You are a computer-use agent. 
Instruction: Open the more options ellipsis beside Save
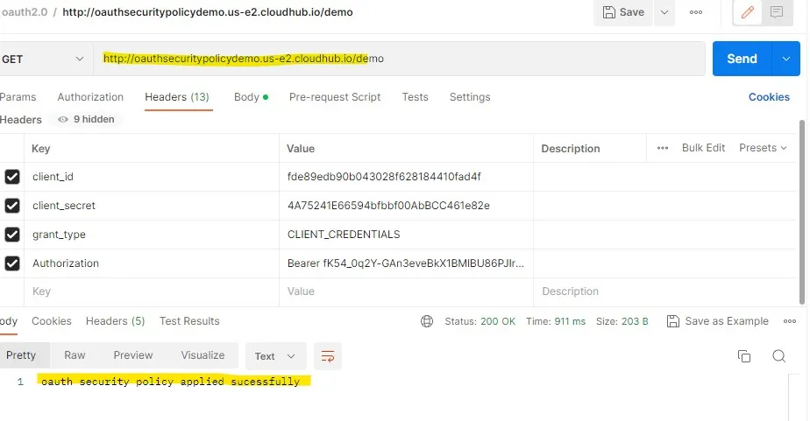[x=696, y=12]
